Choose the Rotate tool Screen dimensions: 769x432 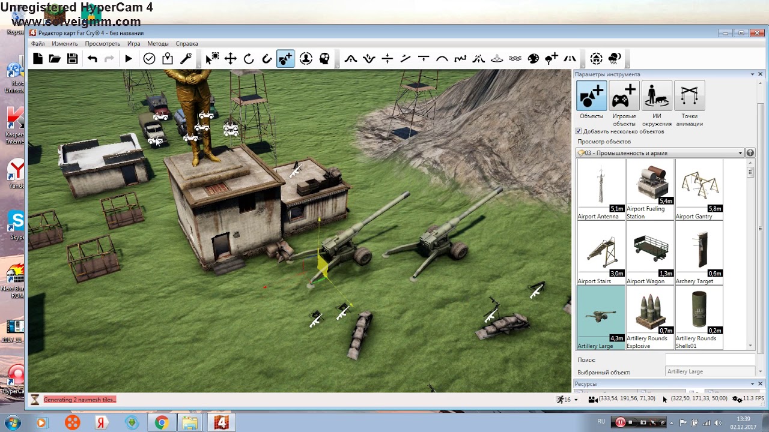(249, 58)
